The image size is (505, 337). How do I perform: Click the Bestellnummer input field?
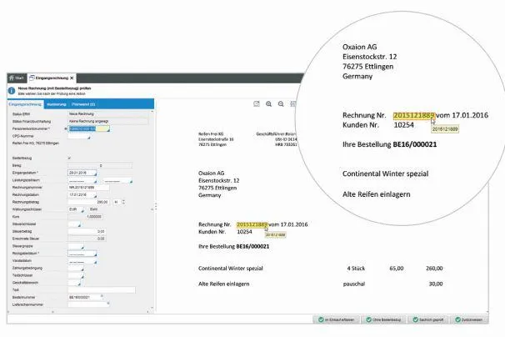point(83,297)
